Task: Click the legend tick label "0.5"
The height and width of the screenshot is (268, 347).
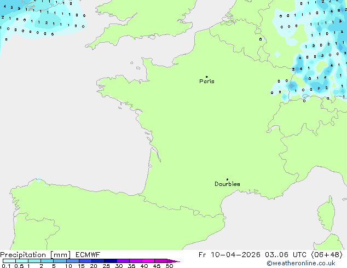Action: pos(19,266)
